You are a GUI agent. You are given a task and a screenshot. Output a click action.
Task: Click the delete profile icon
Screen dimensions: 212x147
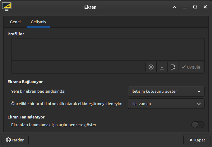click(x=151, y=67)
